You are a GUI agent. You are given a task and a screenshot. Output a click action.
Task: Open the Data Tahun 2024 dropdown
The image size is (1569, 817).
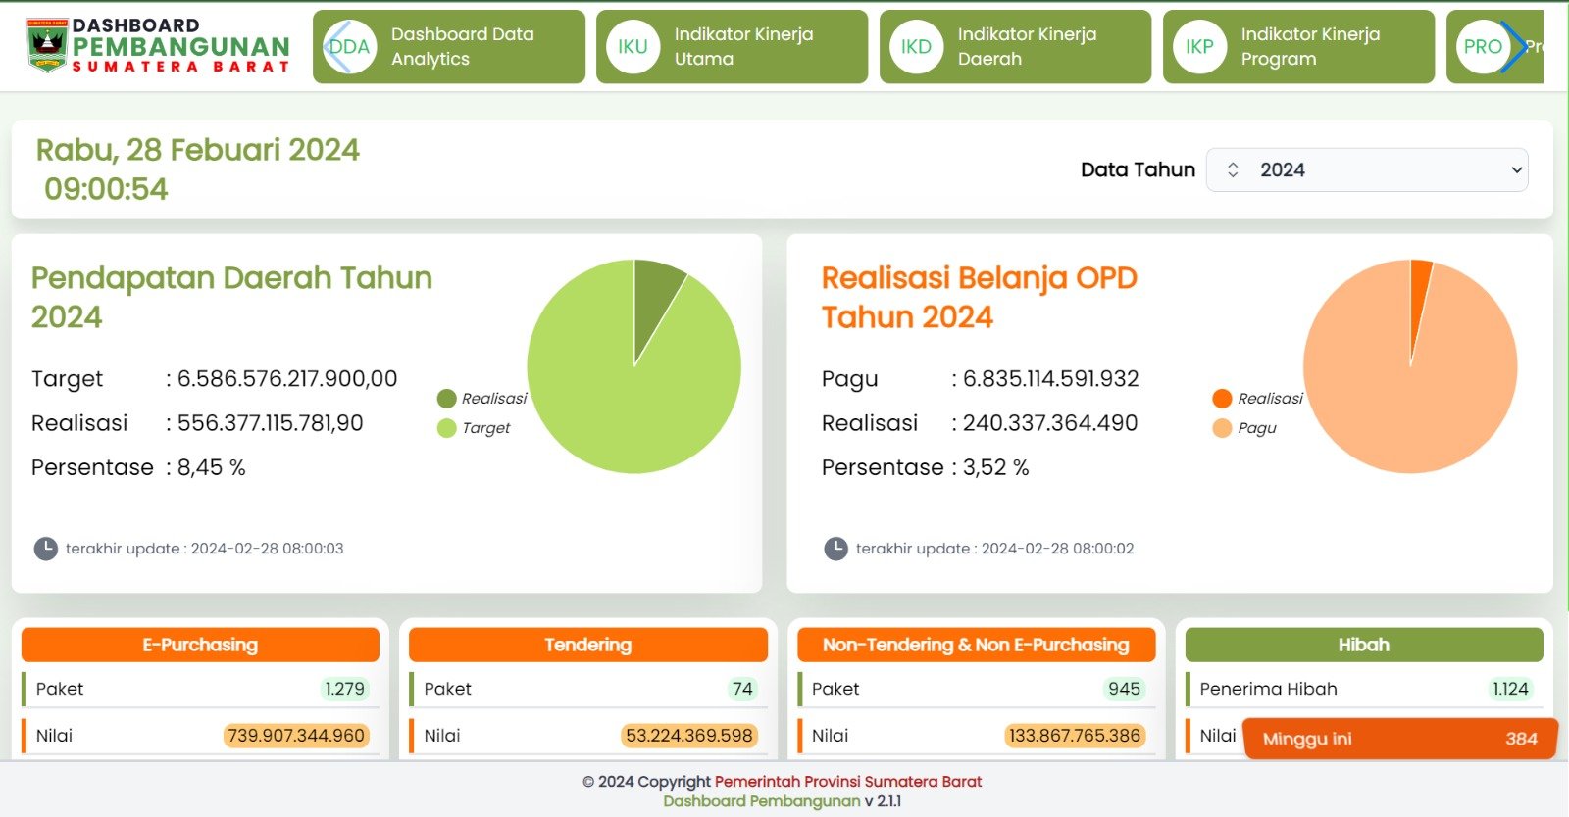pos(1367,170)
